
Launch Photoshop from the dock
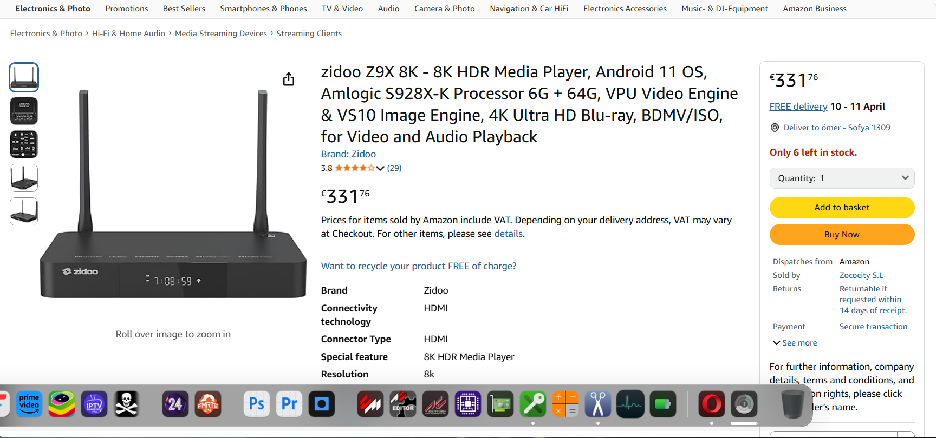pos(257,404)
